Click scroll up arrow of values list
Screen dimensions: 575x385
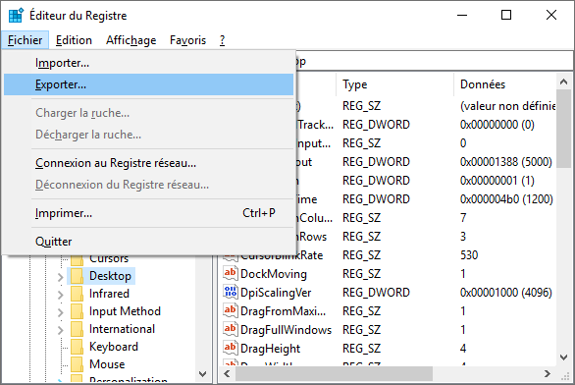click(563, 82)
